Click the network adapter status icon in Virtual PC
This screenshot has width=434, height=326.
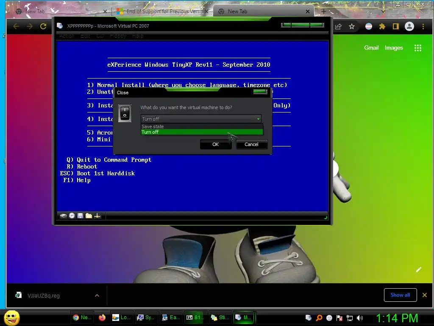click(97, 216)
